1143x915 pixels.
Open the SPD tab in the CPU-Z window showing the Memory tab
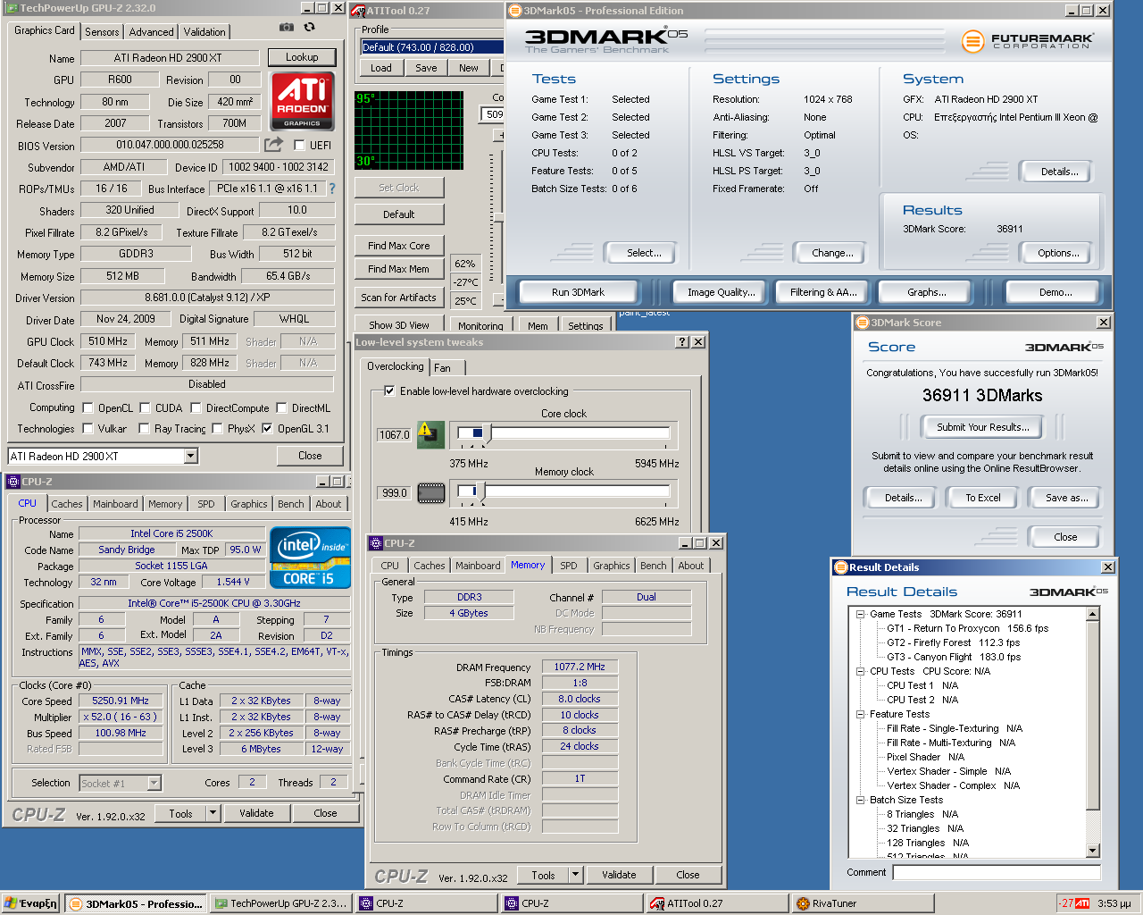(568, 566)
